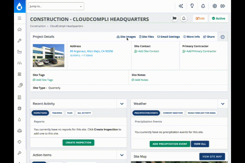Click the View All button

pos(200,144)
